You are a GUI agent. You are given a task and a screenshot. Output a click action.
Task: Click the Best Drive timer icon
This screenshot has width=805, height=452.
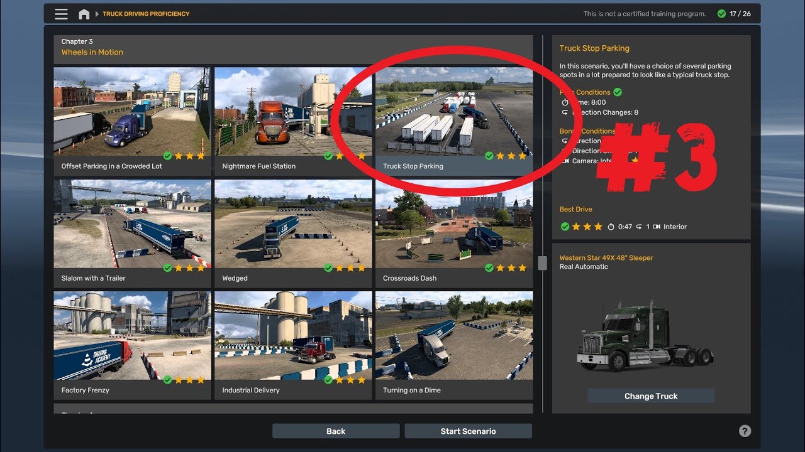611,227
